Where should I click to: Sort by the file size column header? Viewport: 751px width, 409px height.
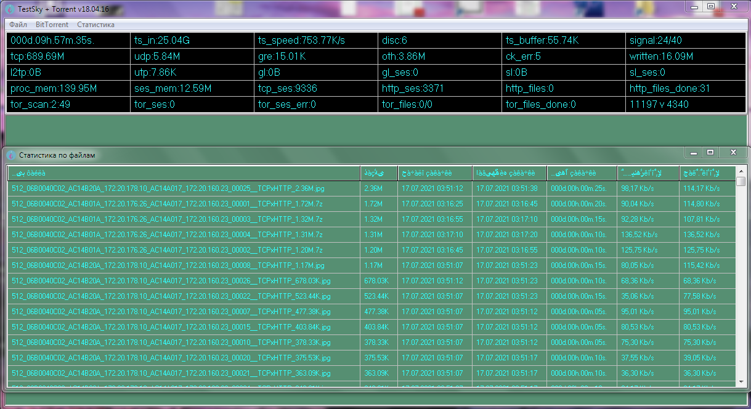pyautogui.click(x=378, y=172)
